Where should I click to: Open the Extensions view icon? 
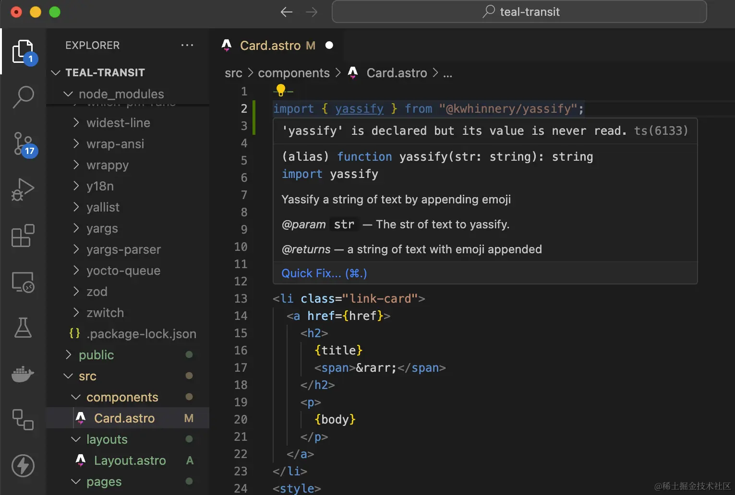tap(23, 236)
